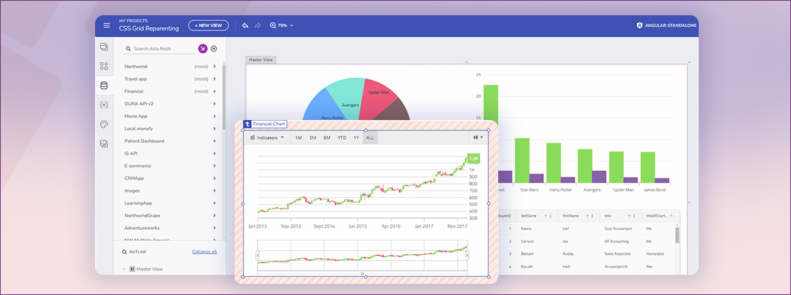Expand the CRMApp data source

click(x=214, y=178)
